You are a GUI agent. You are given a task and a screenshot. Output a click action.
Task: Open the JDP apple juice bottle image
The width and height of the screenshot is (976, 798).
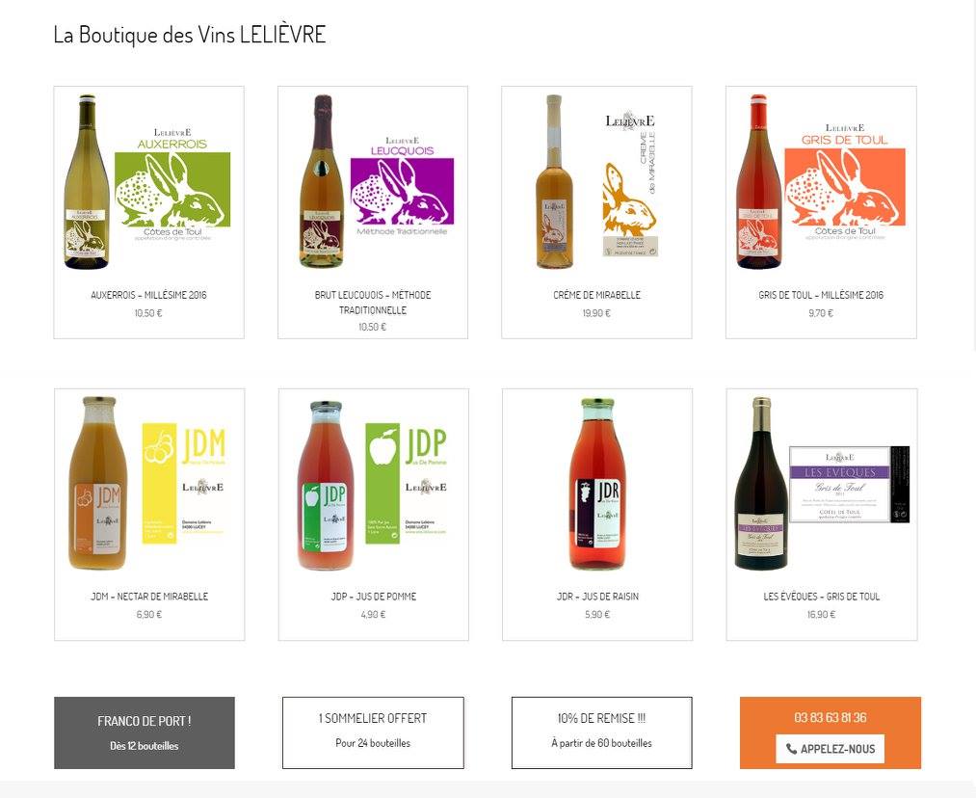pyautogui.click(x=374, y=484)
